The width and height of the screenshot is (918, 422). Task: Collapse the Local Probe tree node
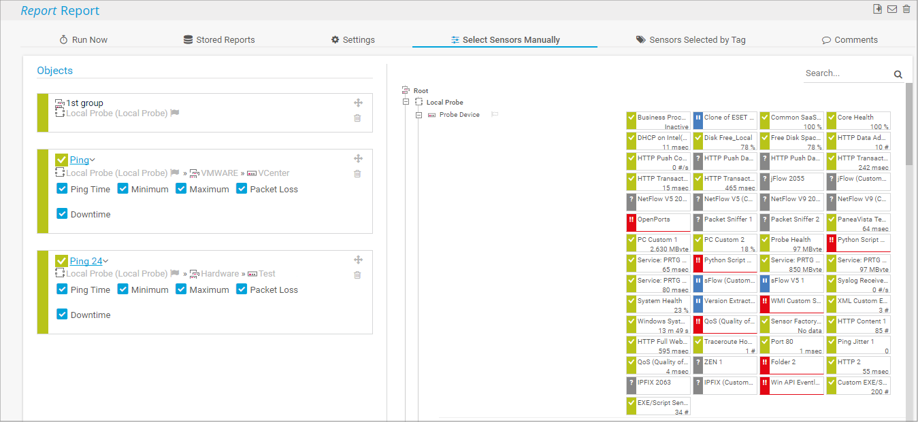coord(406,102)
